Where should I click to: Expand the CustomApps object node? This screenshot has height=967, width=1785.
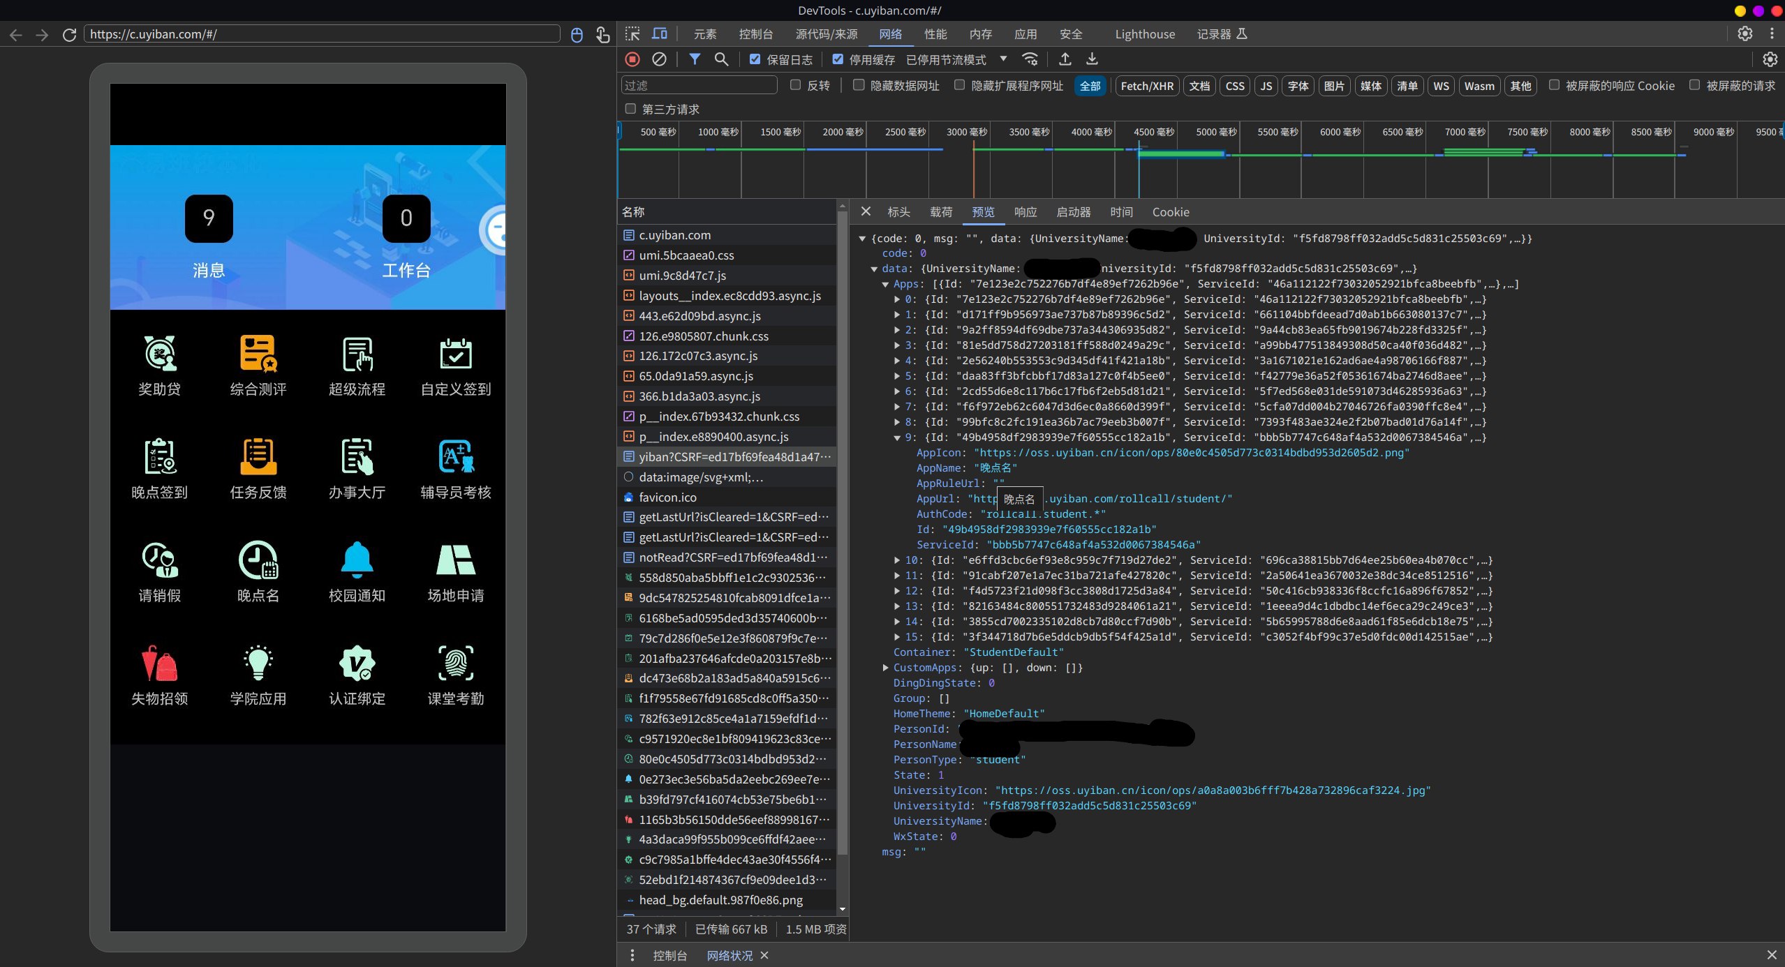pyautogui.click(x=885, y=668)
